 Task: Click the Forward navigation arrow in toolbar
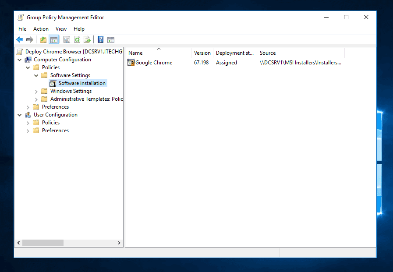coord(29,39)
